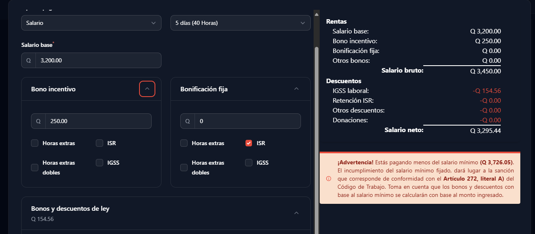The width and height of the screenshot is (535, 234).
Task: Click the scrollbar up arrow
Action: coord(316,14)
